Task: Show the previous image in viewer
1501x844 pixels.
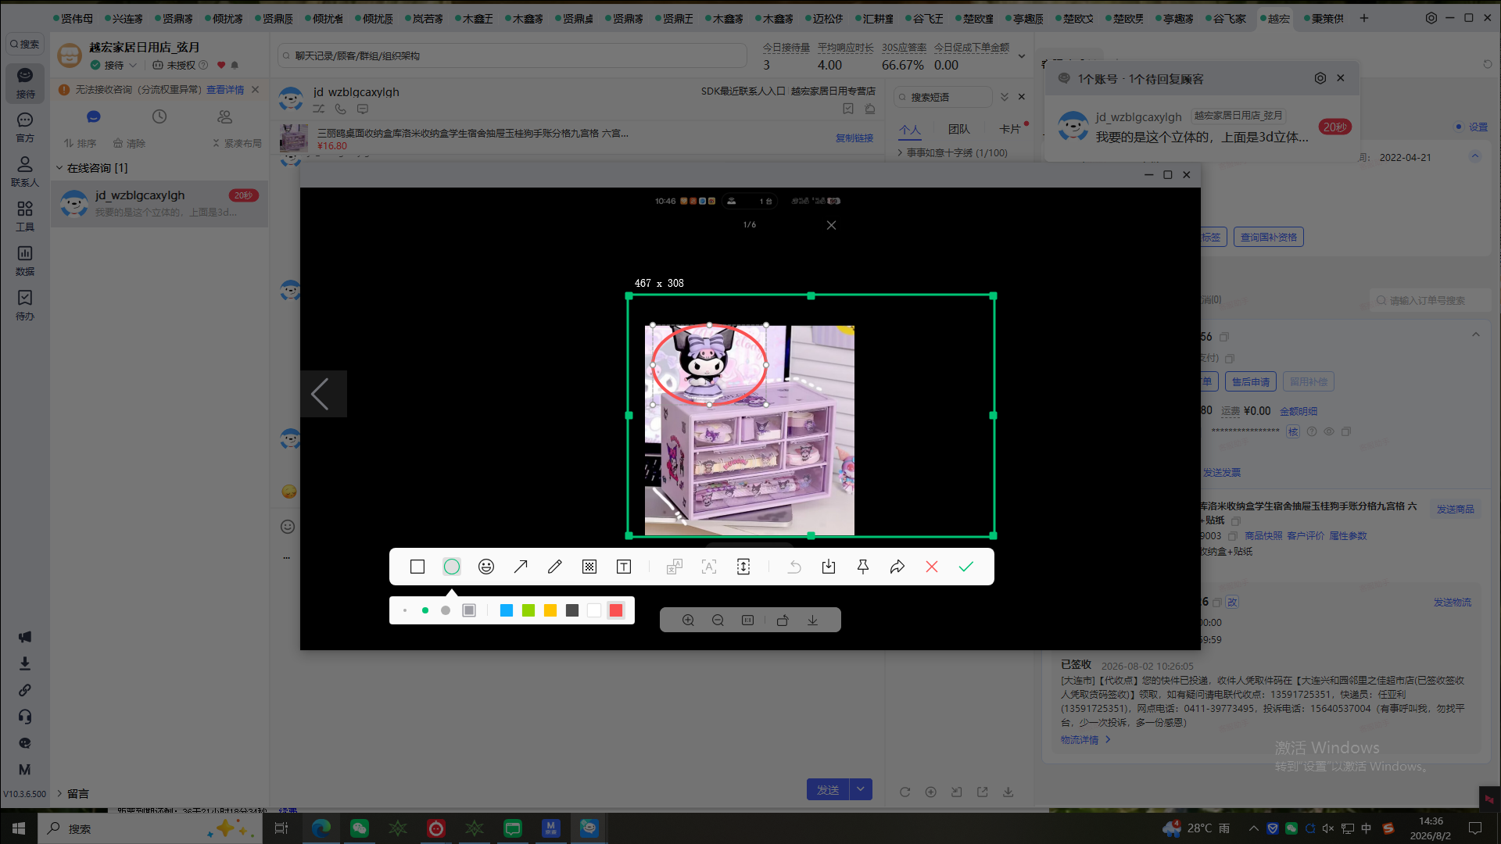Action: [322, 393]
